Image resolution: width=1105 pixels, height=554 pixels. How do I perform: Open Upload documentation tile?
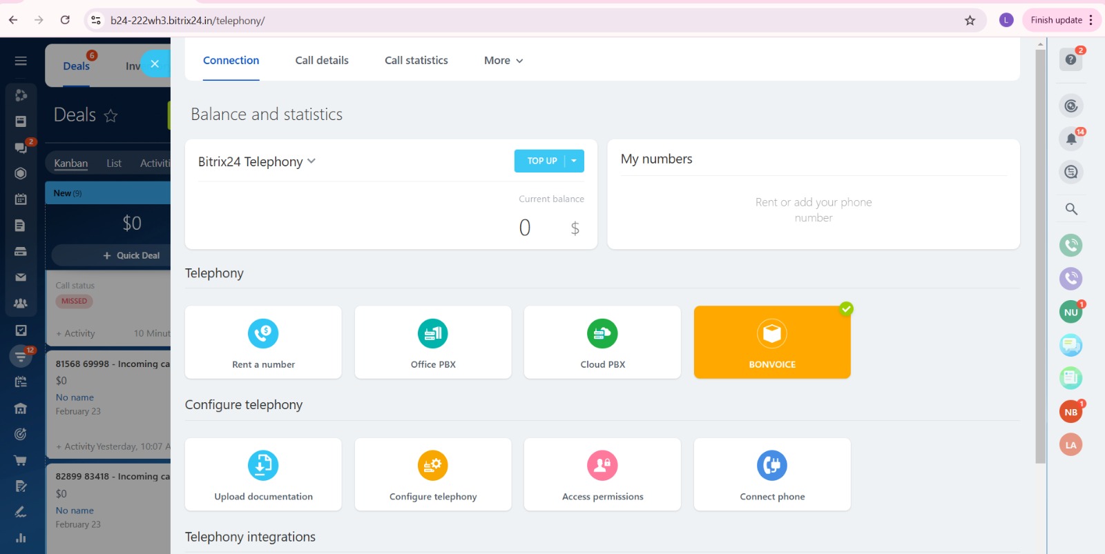pyautogui.click(x=263, y=475)
